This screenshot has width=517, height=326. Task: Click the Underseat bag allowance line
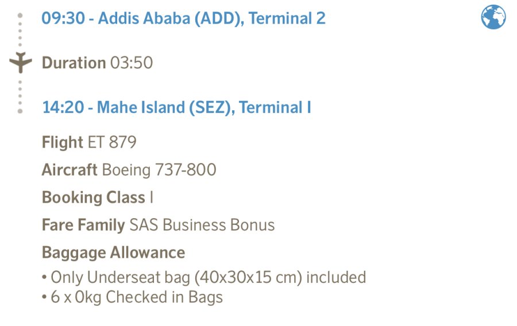point(204,278)
